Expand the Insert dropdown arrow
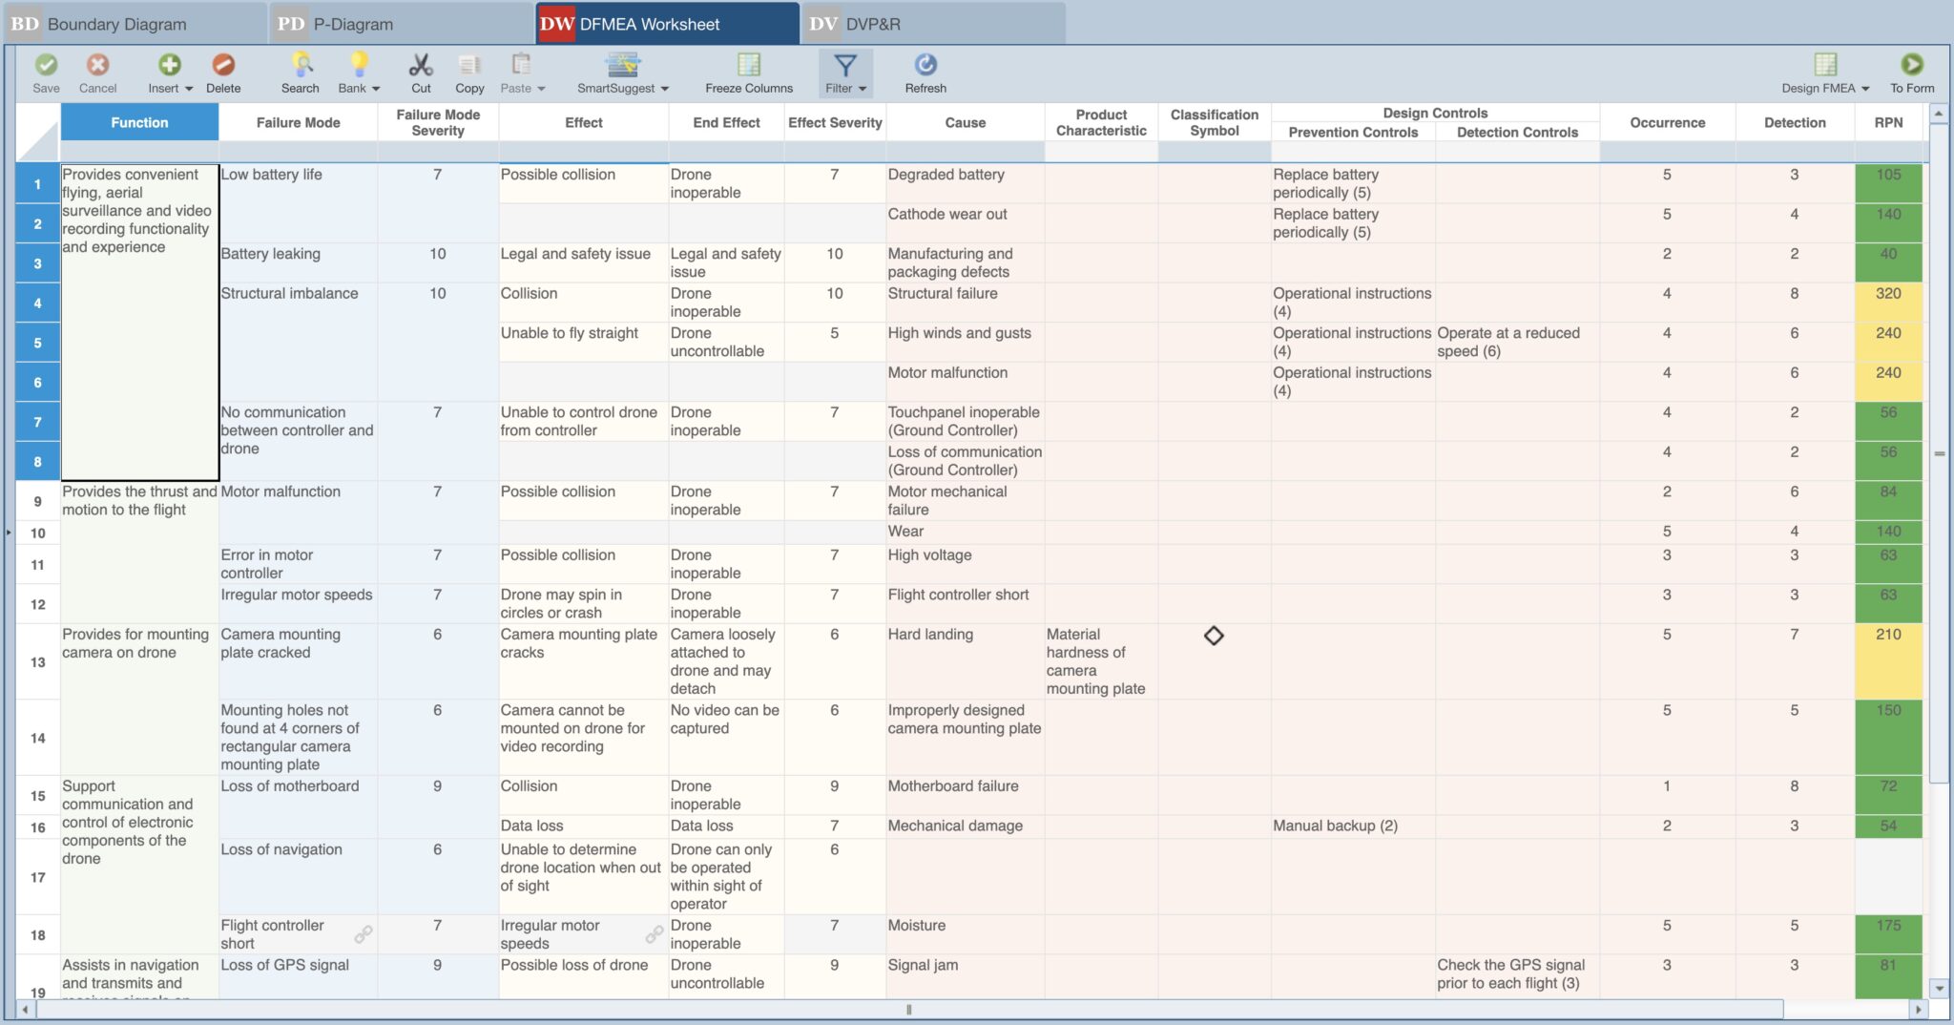The image size is (1954, 1025). 187,89
